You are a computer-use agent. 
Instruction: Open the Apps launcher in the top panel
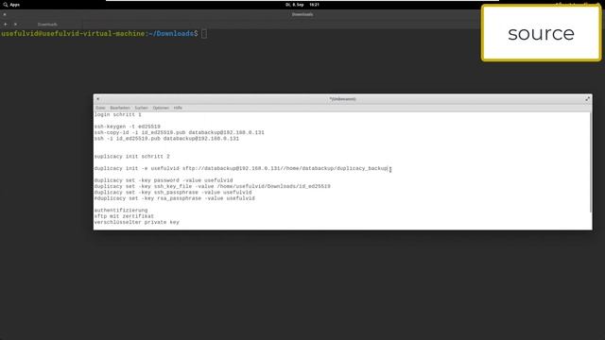pos(11,5)
